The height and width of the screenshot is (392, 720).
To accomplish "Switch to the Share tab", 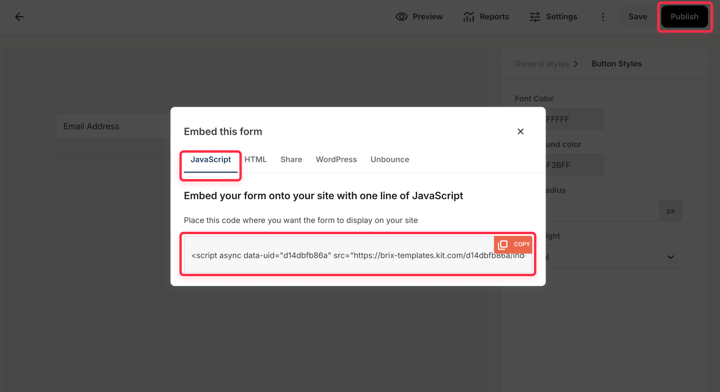I will click(291, 159).
